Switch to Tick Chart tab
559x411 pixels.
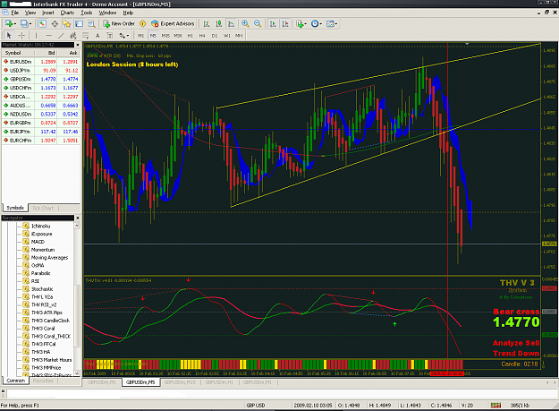(43, 208)
